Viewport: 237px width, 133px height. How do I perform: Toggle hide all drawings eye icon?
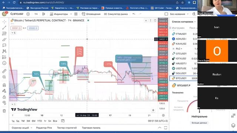[4, 103]
